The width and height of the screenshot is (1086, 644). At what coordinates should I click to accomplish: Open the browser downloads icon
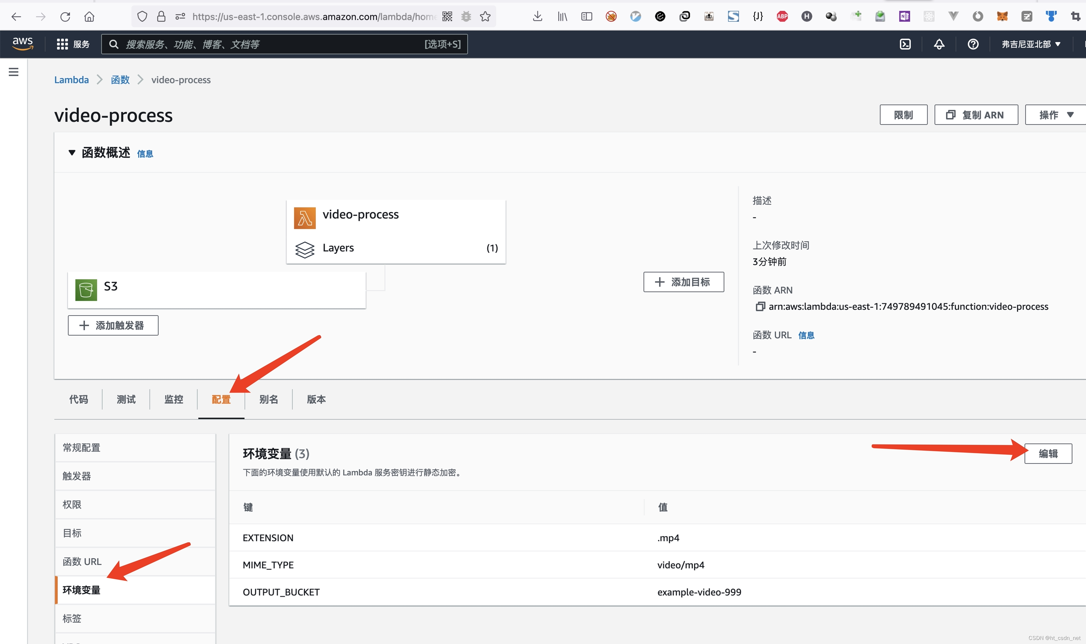538,17
